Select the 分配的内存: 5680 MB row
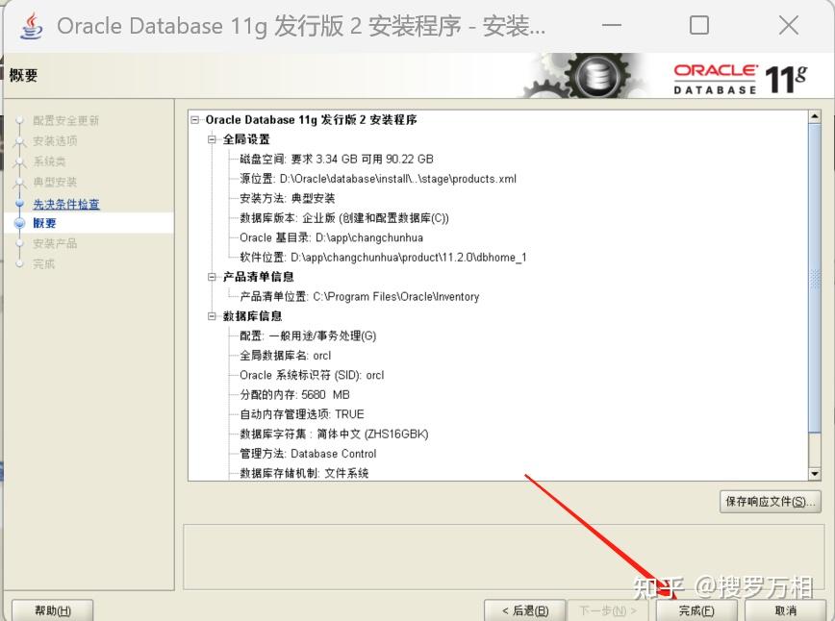Viewport: 835px width, 621px height. point(294,395)
